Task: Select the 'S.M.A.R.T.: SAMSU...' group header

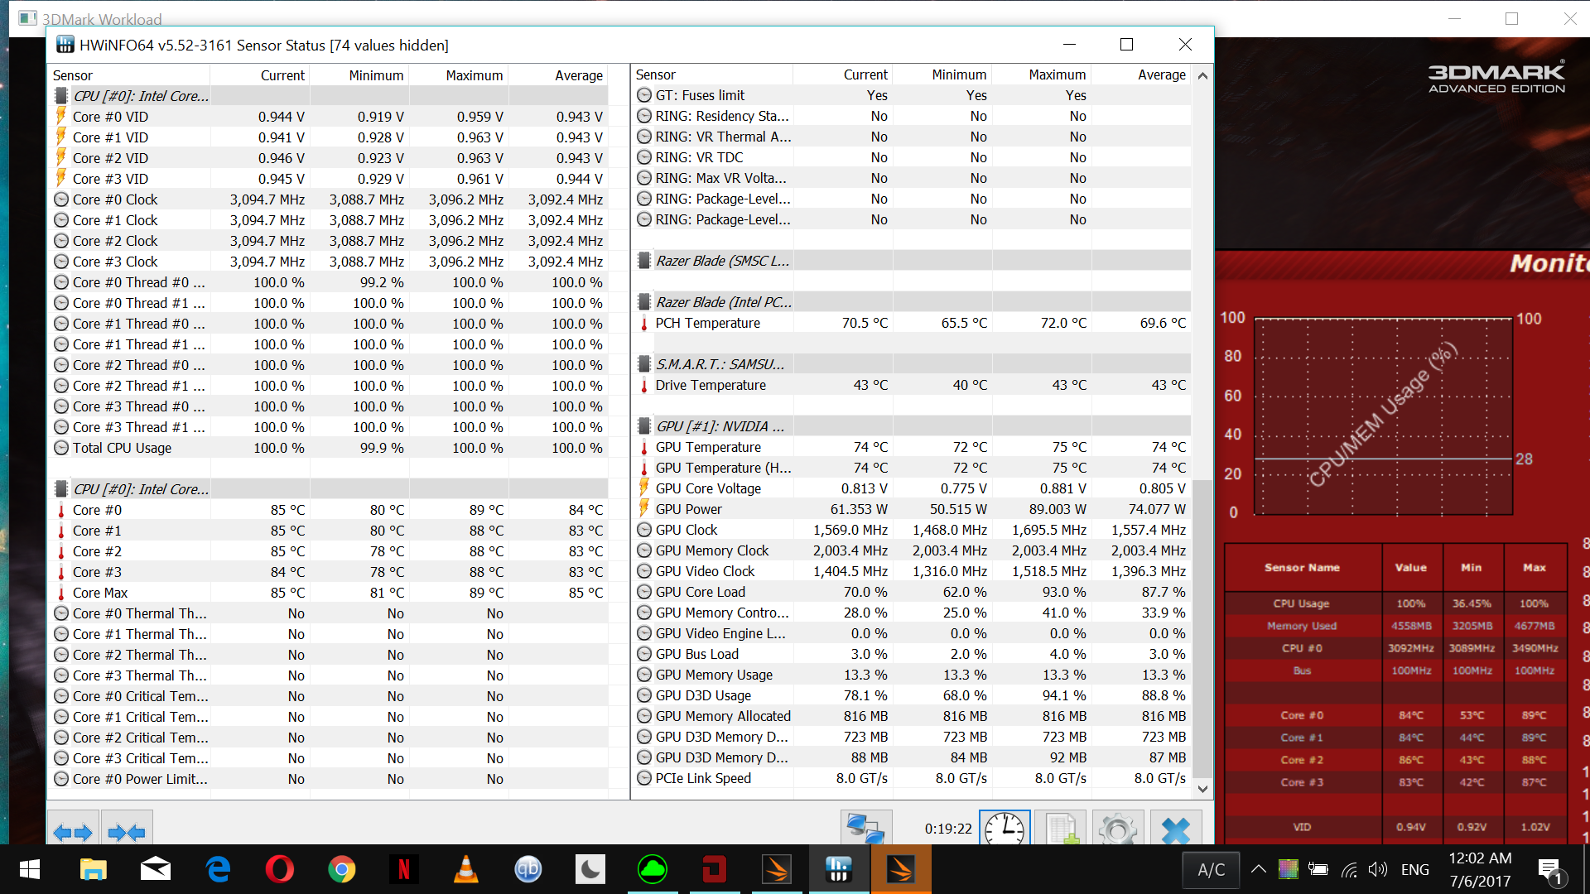Action: point(912,364)
